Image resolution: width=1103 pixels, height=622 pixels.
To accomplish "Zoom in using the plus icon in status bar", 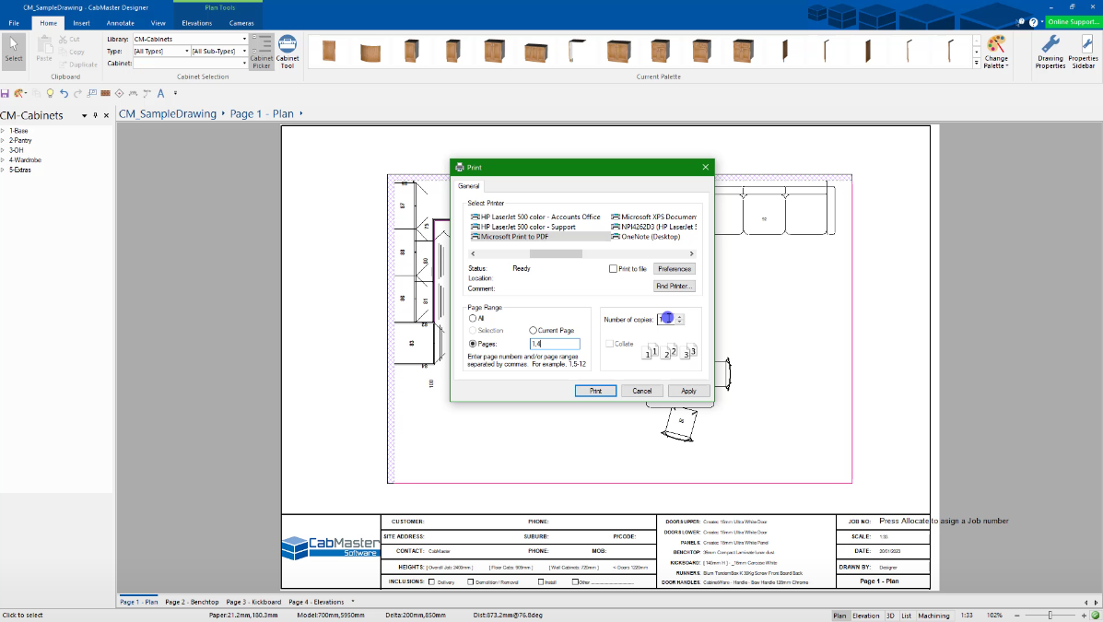I will tap(1084, 615).
